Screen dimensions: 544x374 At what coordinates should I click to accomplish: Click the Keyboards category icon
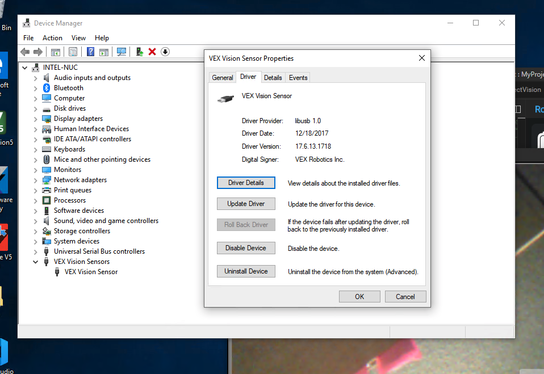(47, 149)
